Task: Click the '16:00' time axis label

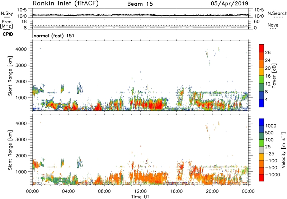Action: [x=176, y=191]
